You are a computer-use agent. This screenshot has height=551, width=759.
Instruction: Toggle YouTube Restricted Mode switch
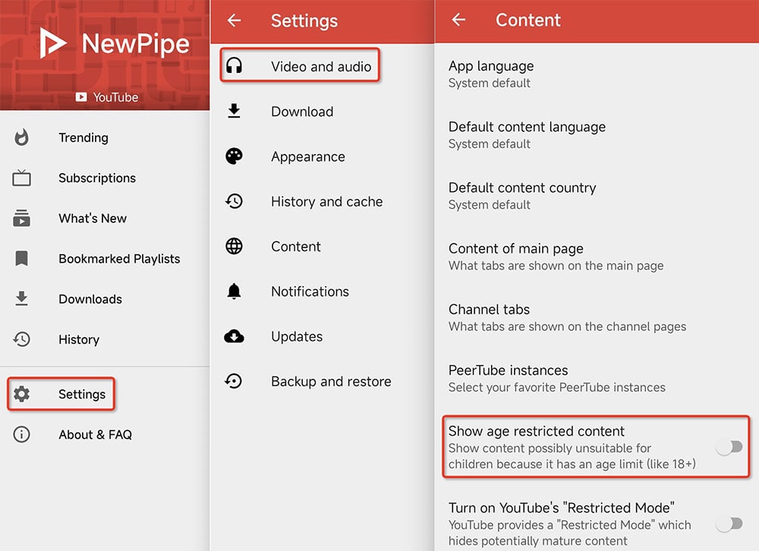[x=729, y=524]
